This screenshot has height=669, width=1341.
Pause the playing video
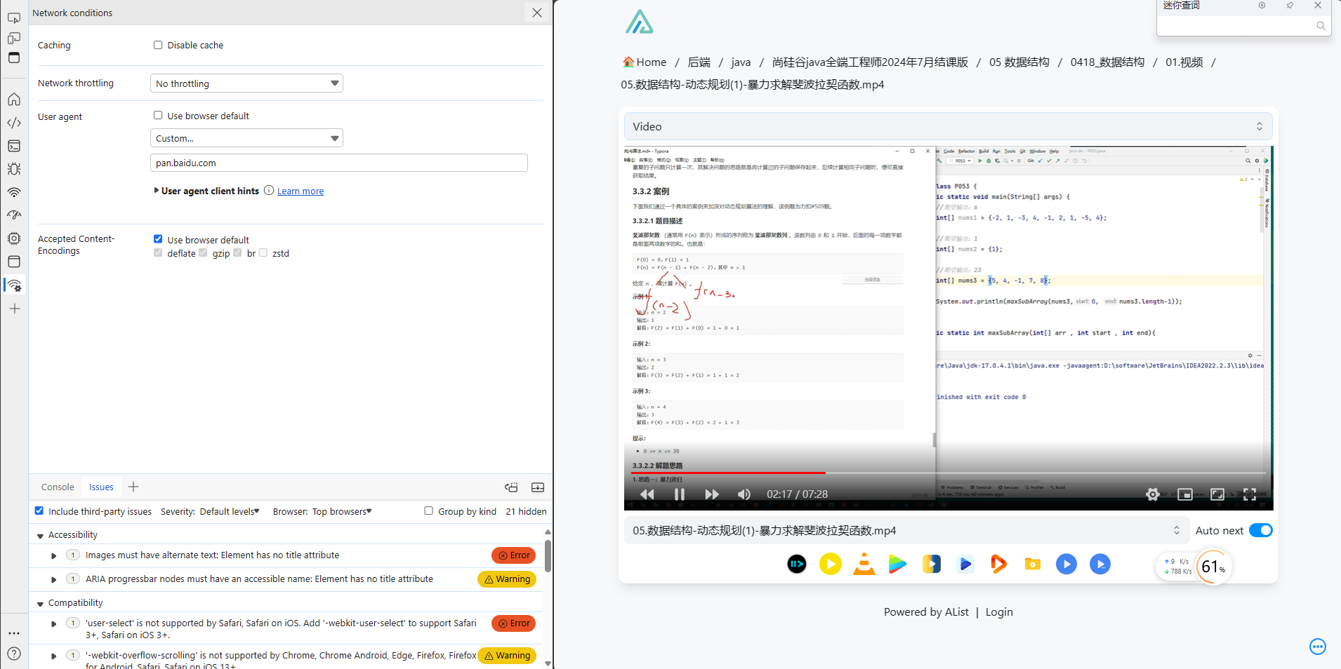[680, 494]
